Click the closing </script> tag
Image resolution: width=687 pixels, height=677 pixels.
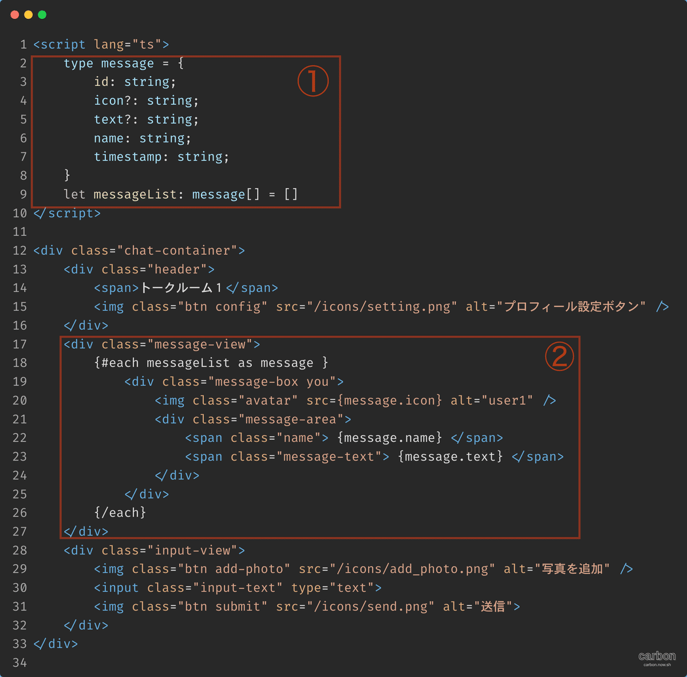tap(67, 213)
